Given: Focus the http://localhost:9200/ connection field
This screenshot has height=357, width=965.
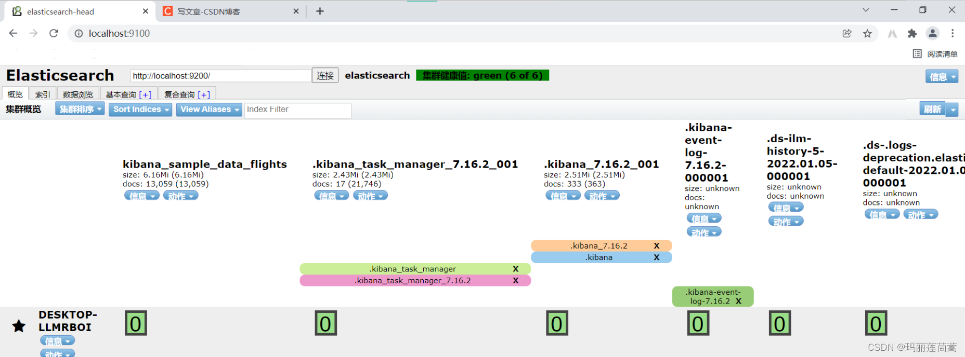Looking at the screenshot, I should [x=220, y=76].
